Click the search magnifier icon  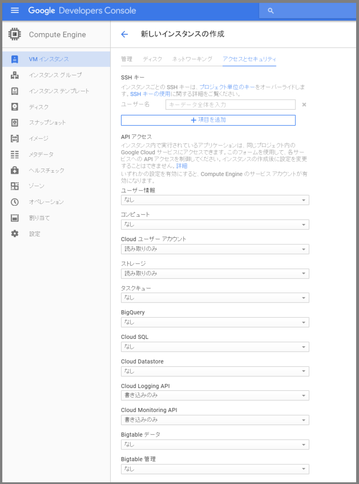[x=271, y=11]
